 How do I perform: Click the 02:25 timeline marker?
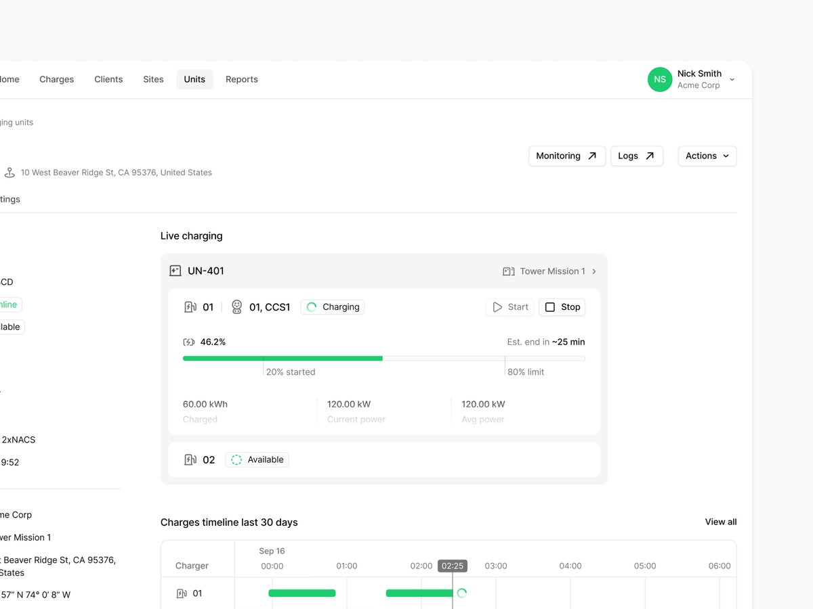coord(453,566)
